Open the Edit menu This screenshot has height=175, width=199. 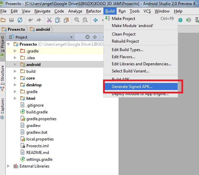pos(14,11)
